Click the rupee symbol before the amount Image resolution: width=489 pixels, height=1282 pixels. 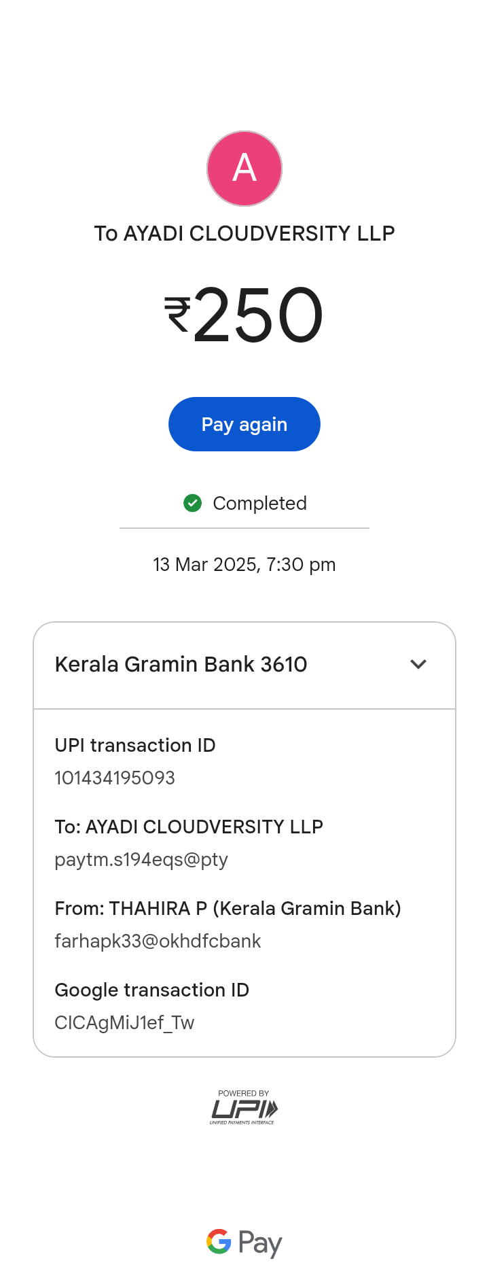(178, 314)
